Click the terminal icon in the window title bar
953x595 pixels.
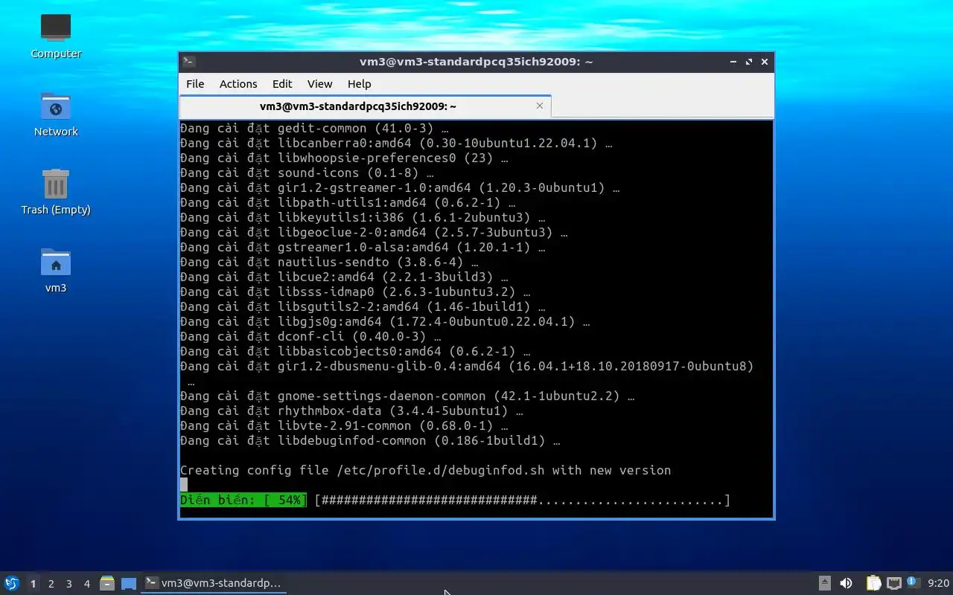click(x=189, y=62)
